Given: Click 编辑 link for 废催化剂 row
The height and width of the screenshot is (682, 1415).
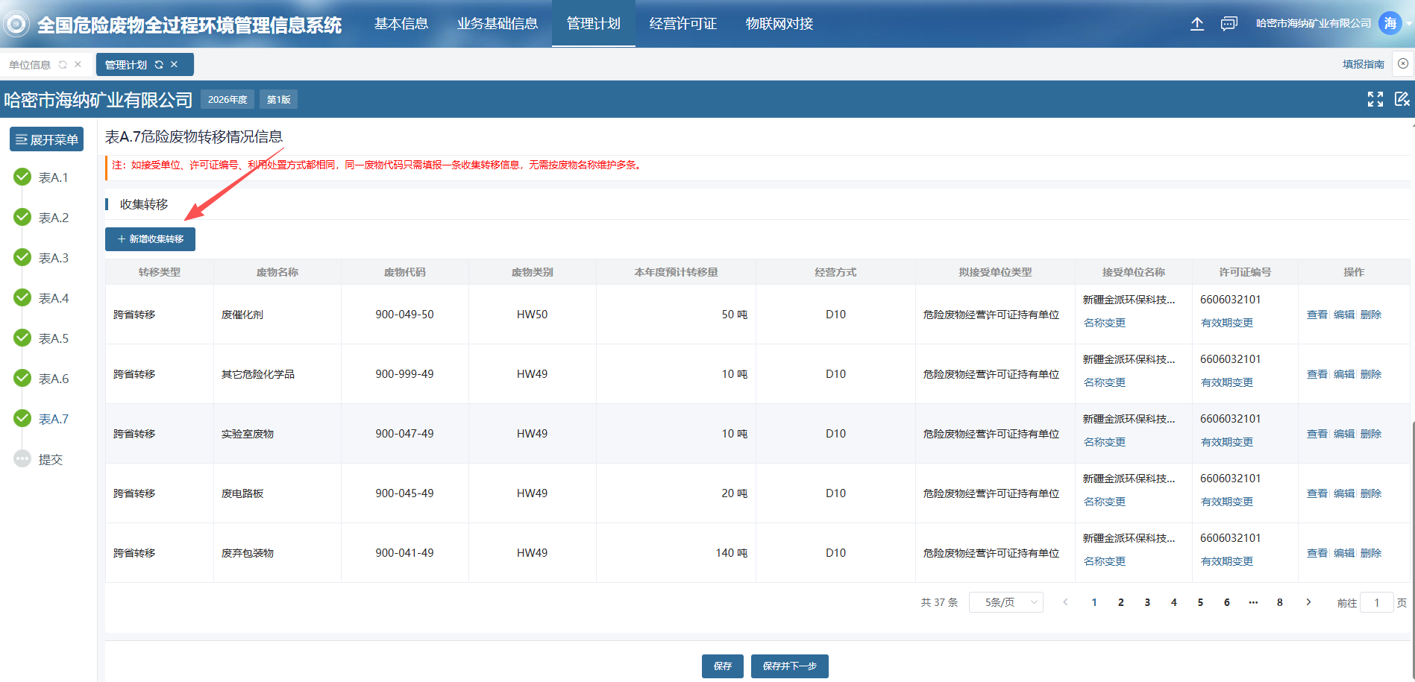Looking at the screenshot, I should tap(1343, 315).
